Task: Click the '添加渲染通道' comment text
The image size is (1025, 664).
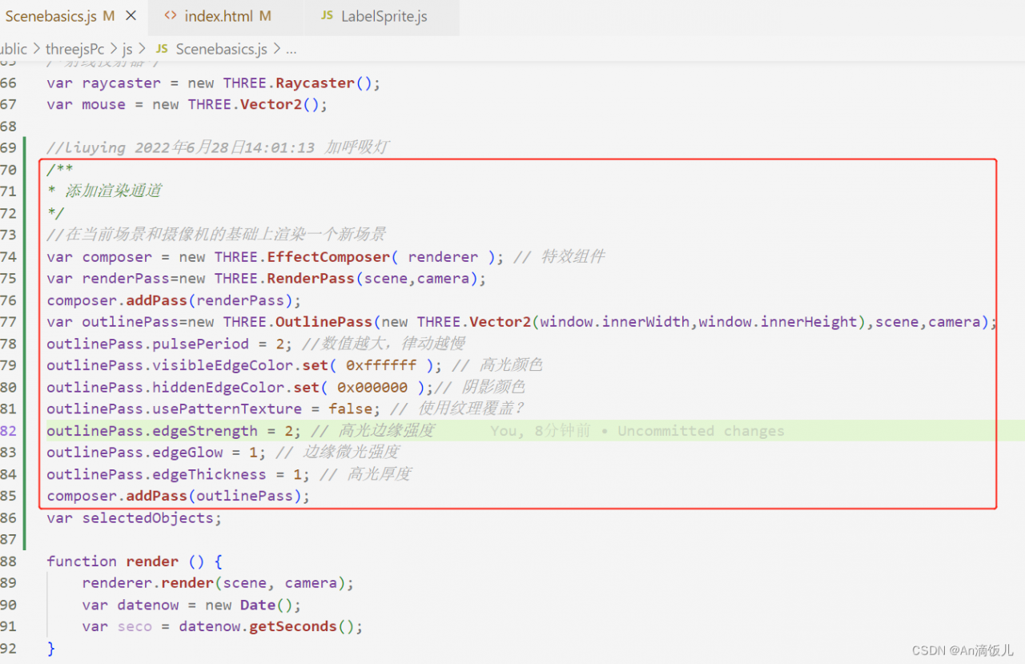Action: [113, 191]
